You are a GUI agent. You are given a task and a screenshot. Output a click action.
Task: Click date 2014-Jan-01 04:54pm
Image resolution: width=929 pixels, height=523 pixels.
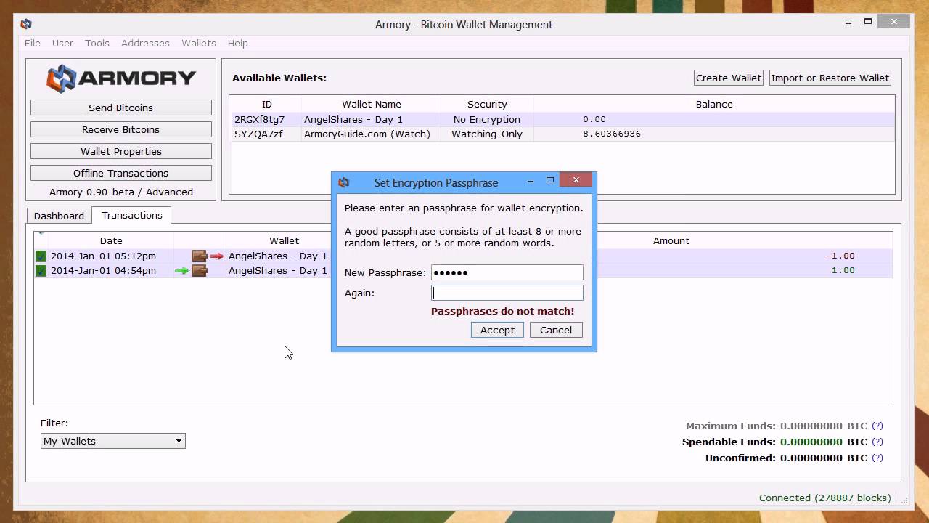point(103,270)
